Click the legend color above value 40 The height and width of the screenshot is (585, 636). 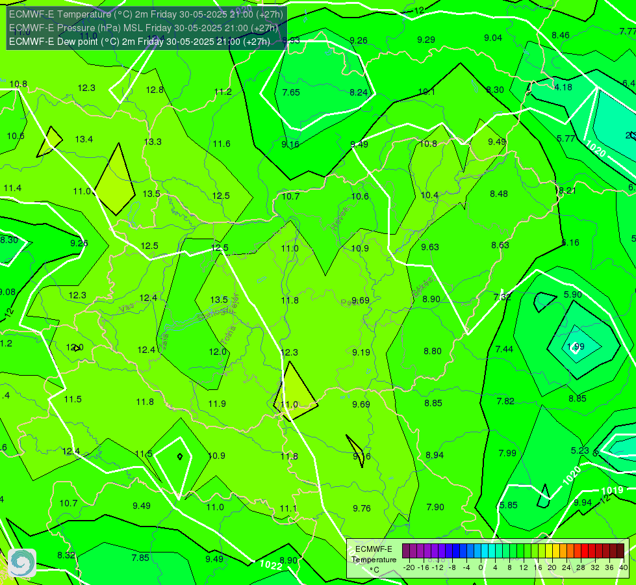coord(620,551)
